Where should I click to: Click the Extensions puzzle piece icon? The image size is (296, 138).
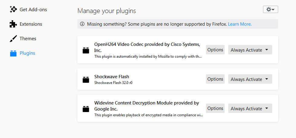coord(13,24)
